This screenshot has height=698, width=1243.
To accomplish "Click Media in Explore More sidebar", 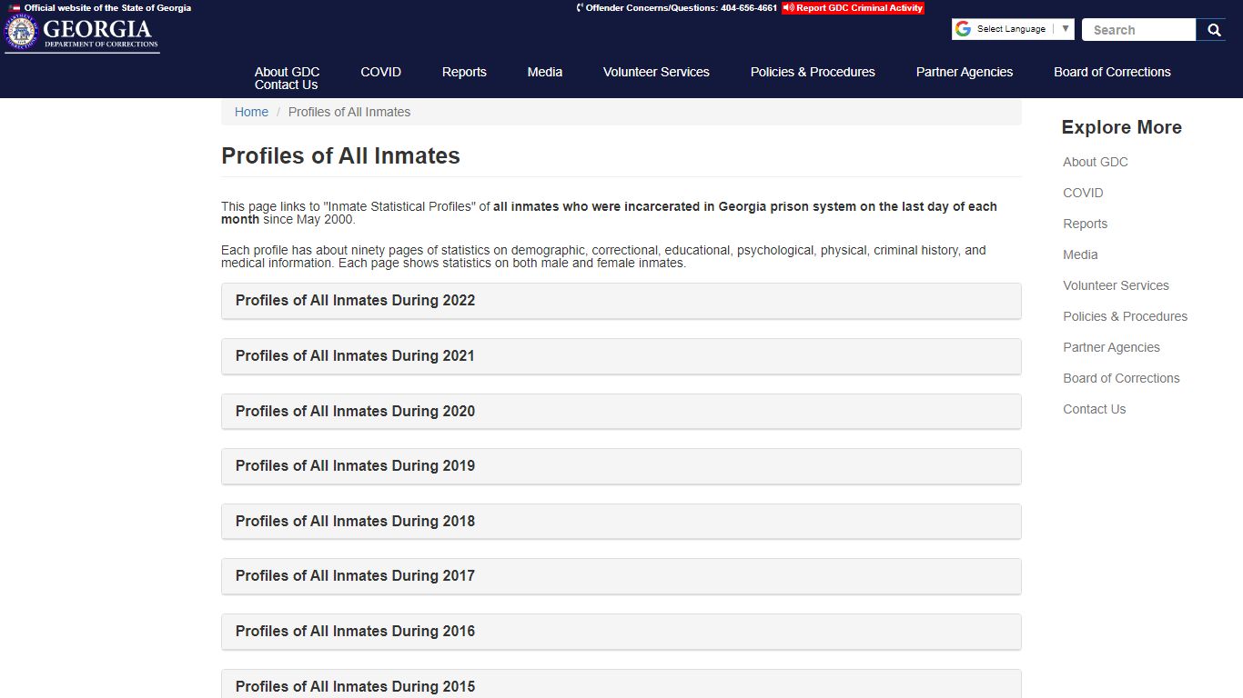I will (1080, 254).
